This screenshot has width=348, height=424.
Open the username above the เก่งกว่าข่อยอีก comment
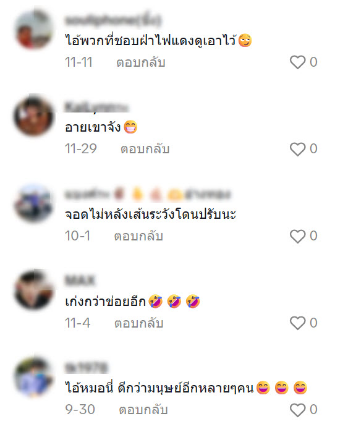80,281
